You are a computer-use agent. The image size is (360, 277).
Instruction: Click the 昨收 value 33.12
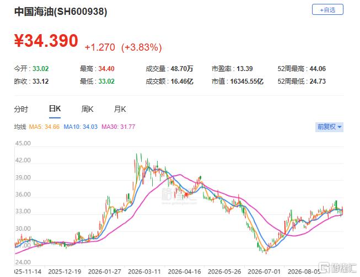(x=40, y=82)
